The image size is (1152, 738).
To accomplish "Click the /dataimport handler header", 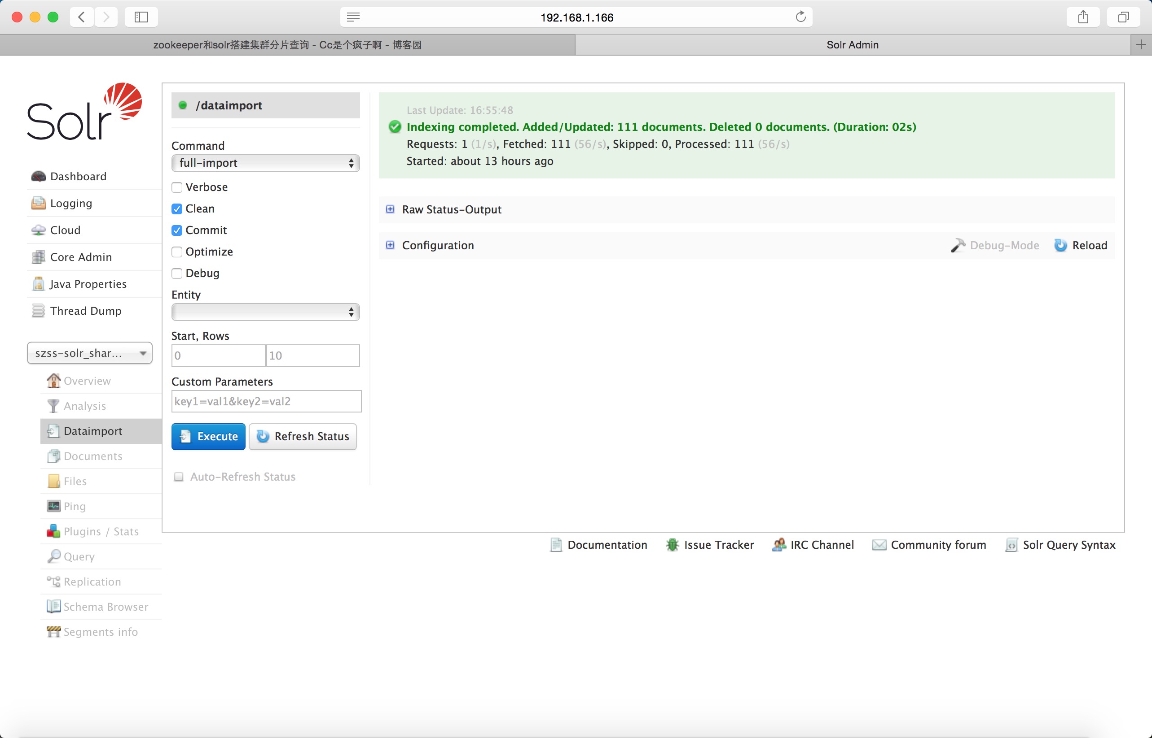I will (265, 105).
